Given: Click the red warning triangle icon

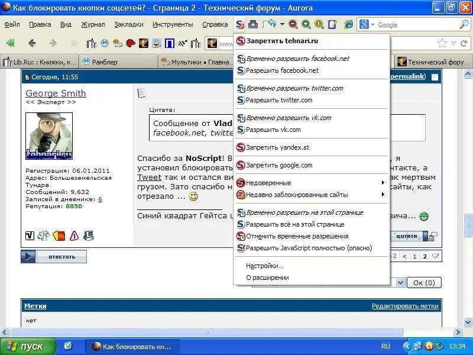Looking at the screenshot, I should [x=74, y=235].
